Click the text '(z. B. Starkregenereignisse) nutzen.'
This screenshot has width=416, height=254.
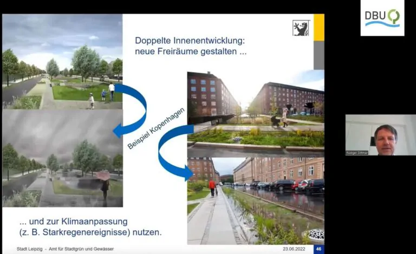click(x=90, y=232)
